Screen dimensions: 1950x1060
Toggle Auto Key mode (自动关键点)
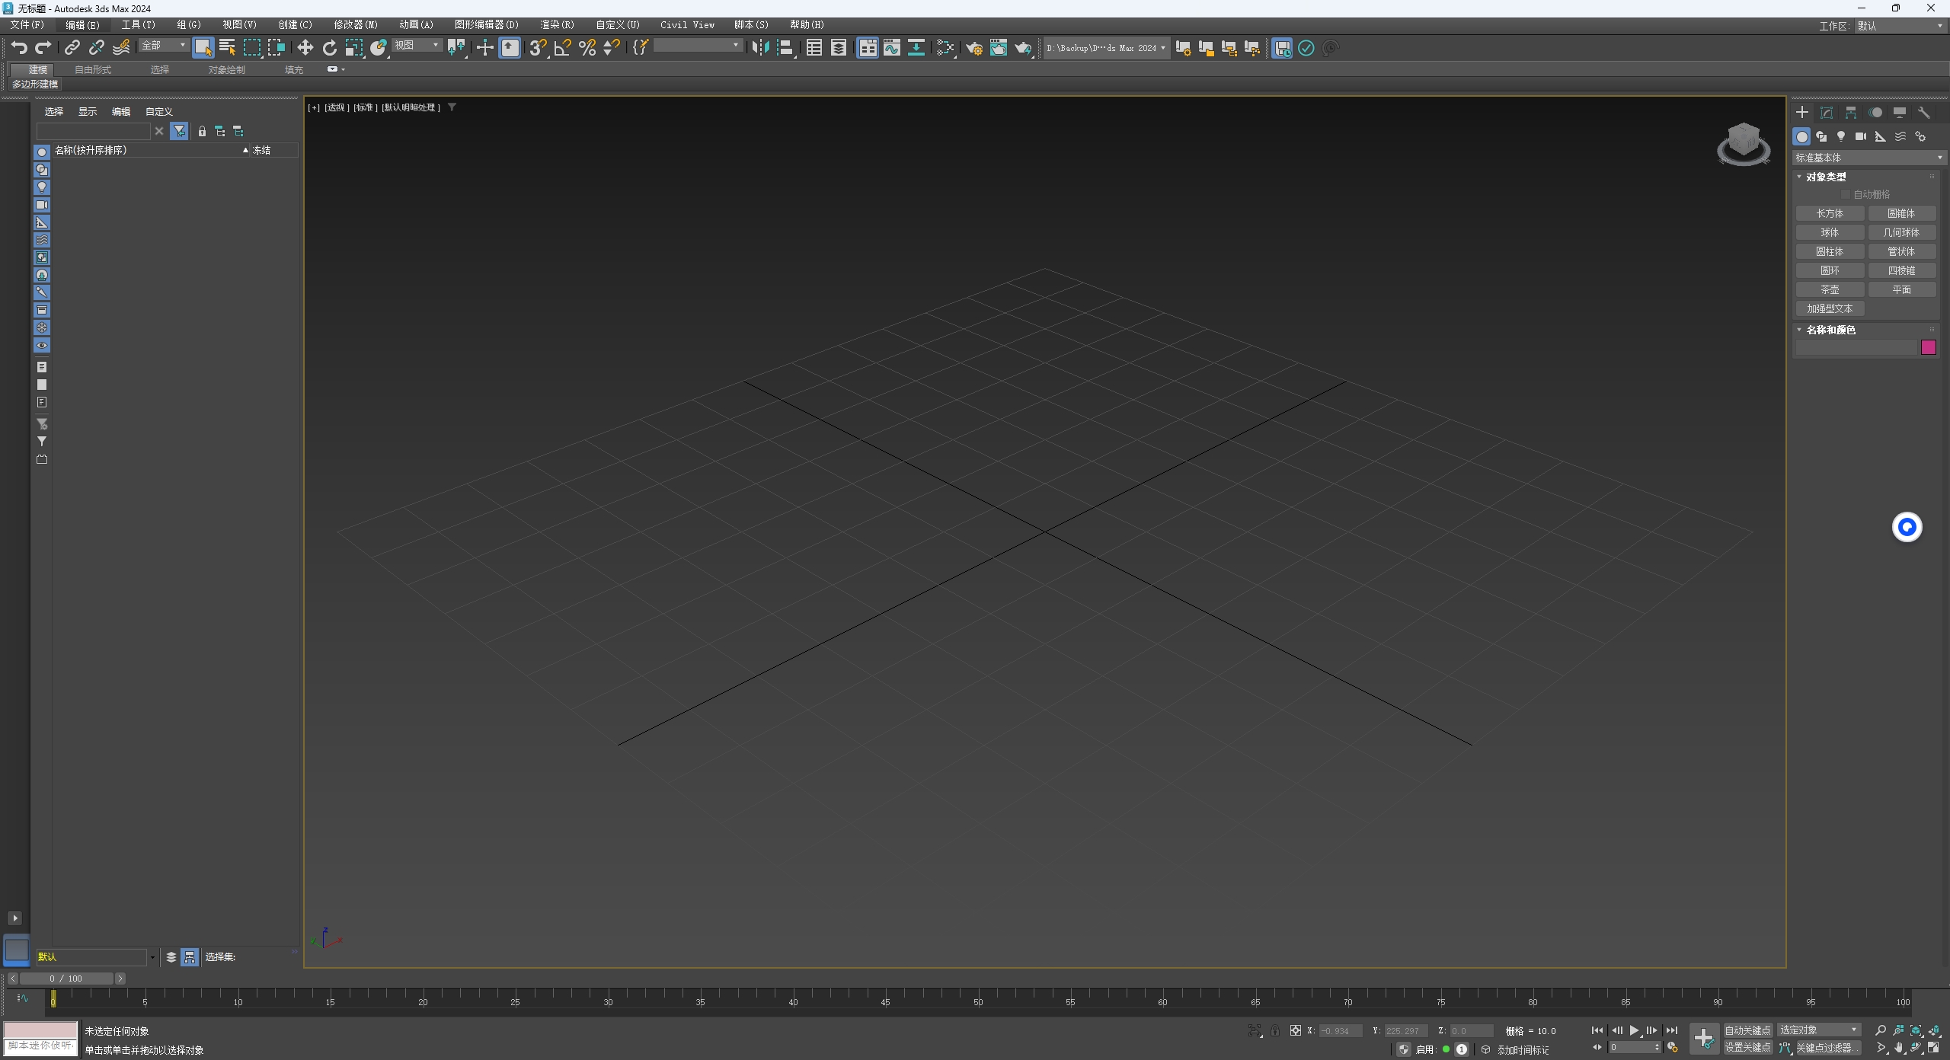(1747, 1030)
